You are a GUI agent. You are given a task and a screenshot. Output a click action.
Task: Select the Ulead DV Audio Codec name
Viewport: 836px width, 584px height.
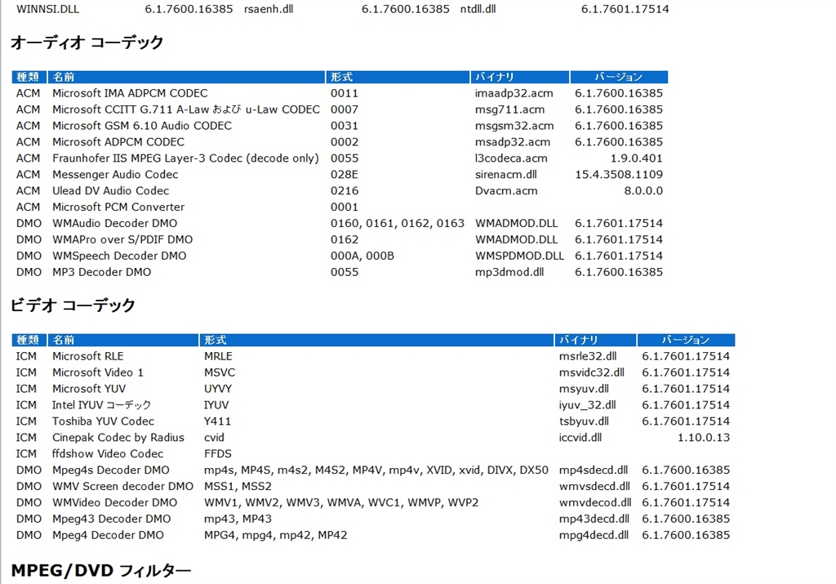tap(110, 191)
